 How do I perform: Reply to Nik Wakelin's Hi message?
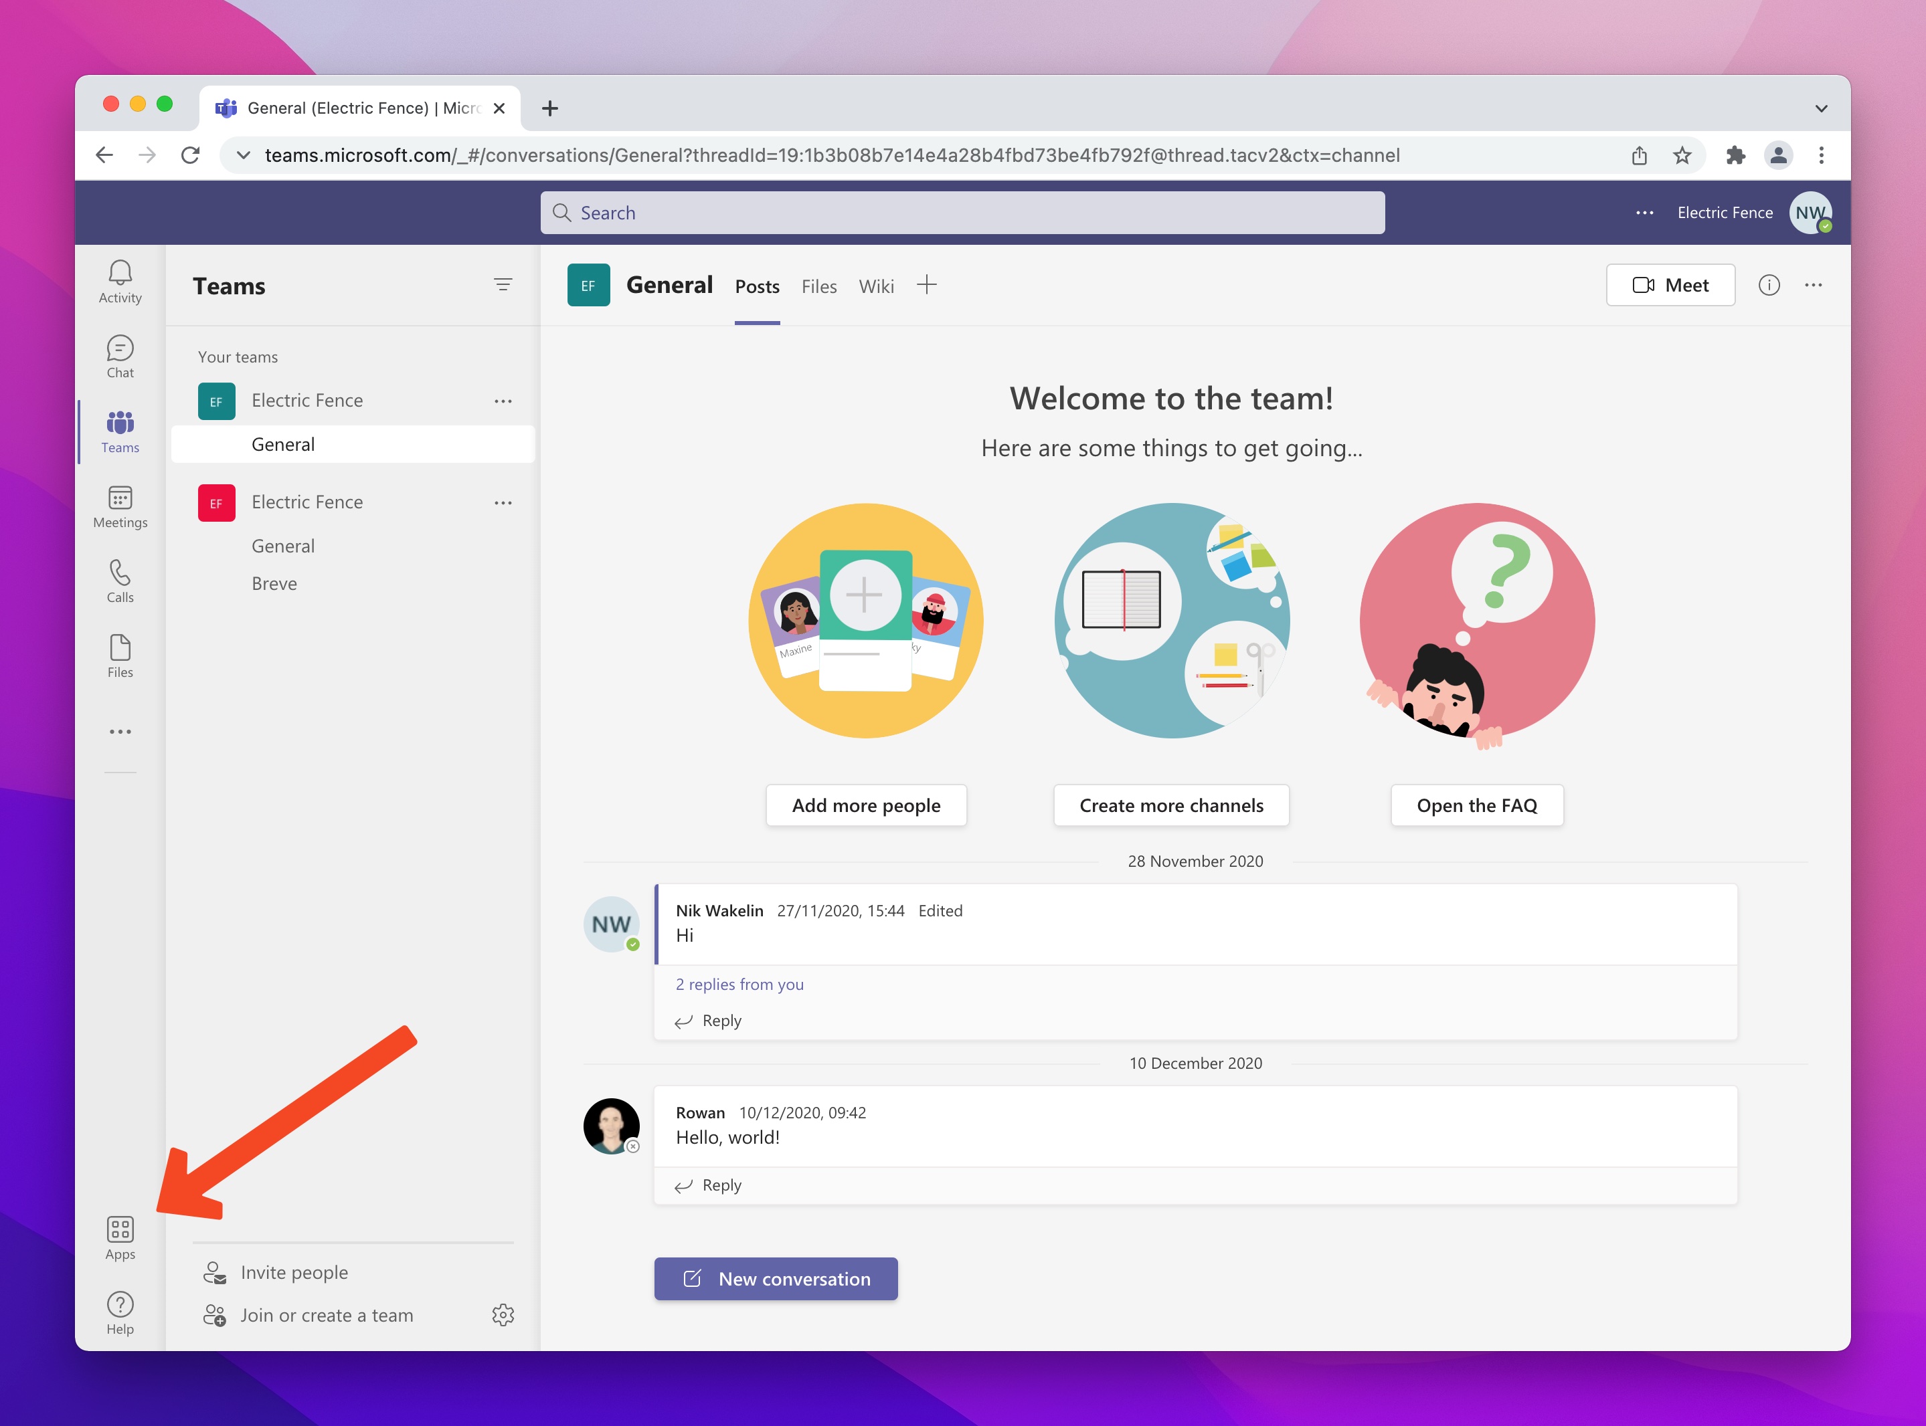click(708, 1020)
